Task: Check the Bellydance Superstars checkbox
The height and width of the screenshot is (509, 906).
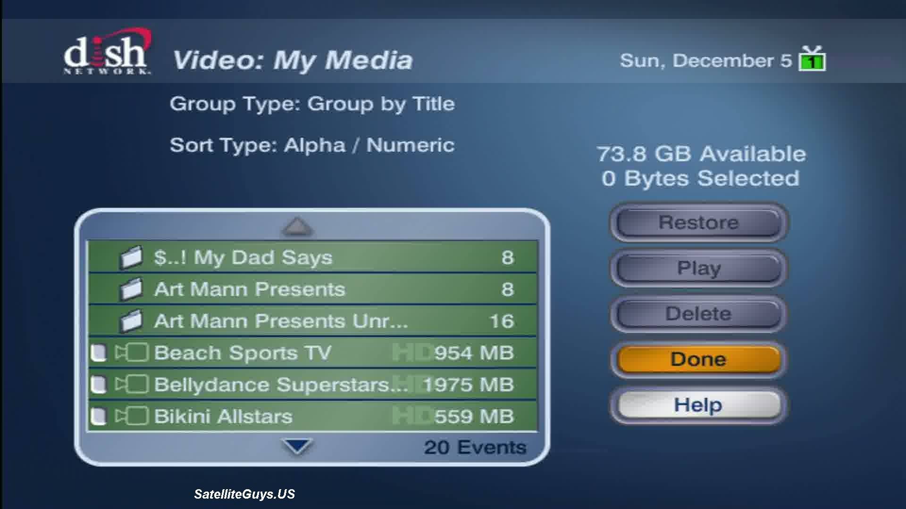Action: coord(99,385)
